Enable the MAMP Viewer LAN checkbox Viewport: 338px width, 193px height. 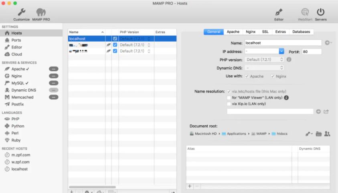click(229, 97)
